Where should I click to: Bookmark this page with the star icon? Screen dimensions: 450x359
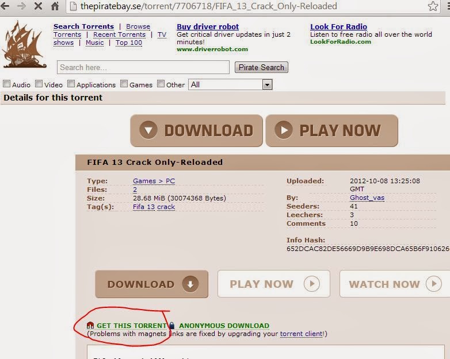click(433, 6)
